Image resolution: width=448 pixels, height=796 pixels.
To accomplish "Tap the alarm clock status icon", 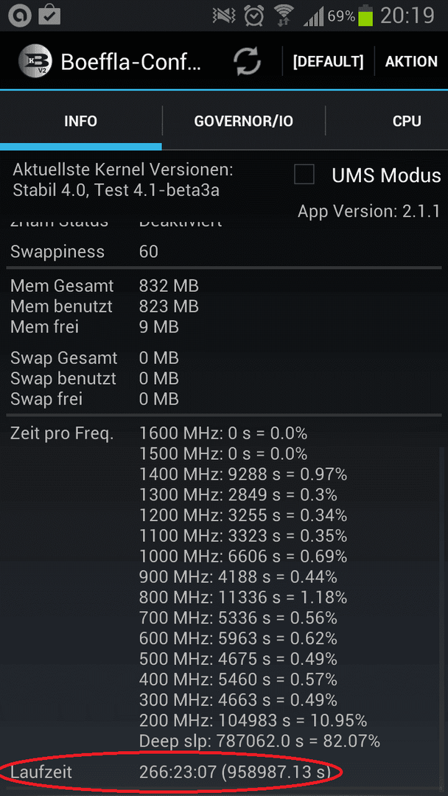I will coord(253,15).
